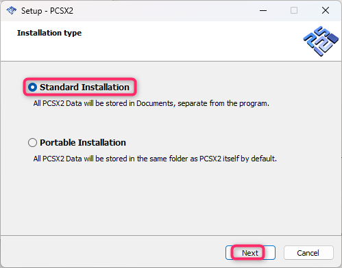Choose the Portable Installation radio button

coord(32,143)
